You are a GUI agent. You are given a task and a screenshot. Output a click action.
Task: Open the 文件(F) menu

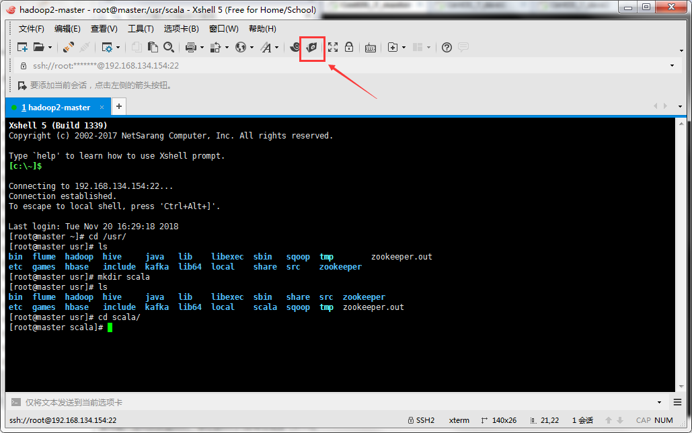(32, 29)
